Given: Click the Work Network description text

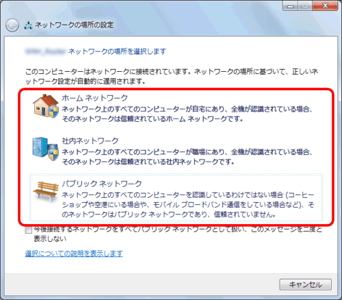Looking at the screenshot, I should click(187, 157).
